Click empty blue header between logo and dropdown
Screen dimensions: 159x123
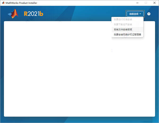click(x=85, y=13)
